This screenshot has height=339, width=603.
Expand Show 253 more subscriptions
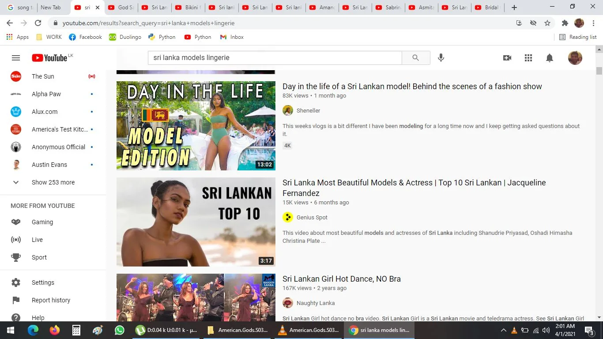click(x=53, y=182)
